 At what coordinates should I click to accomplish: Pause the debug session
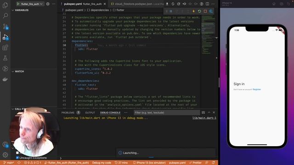click(x=171, y=11)
